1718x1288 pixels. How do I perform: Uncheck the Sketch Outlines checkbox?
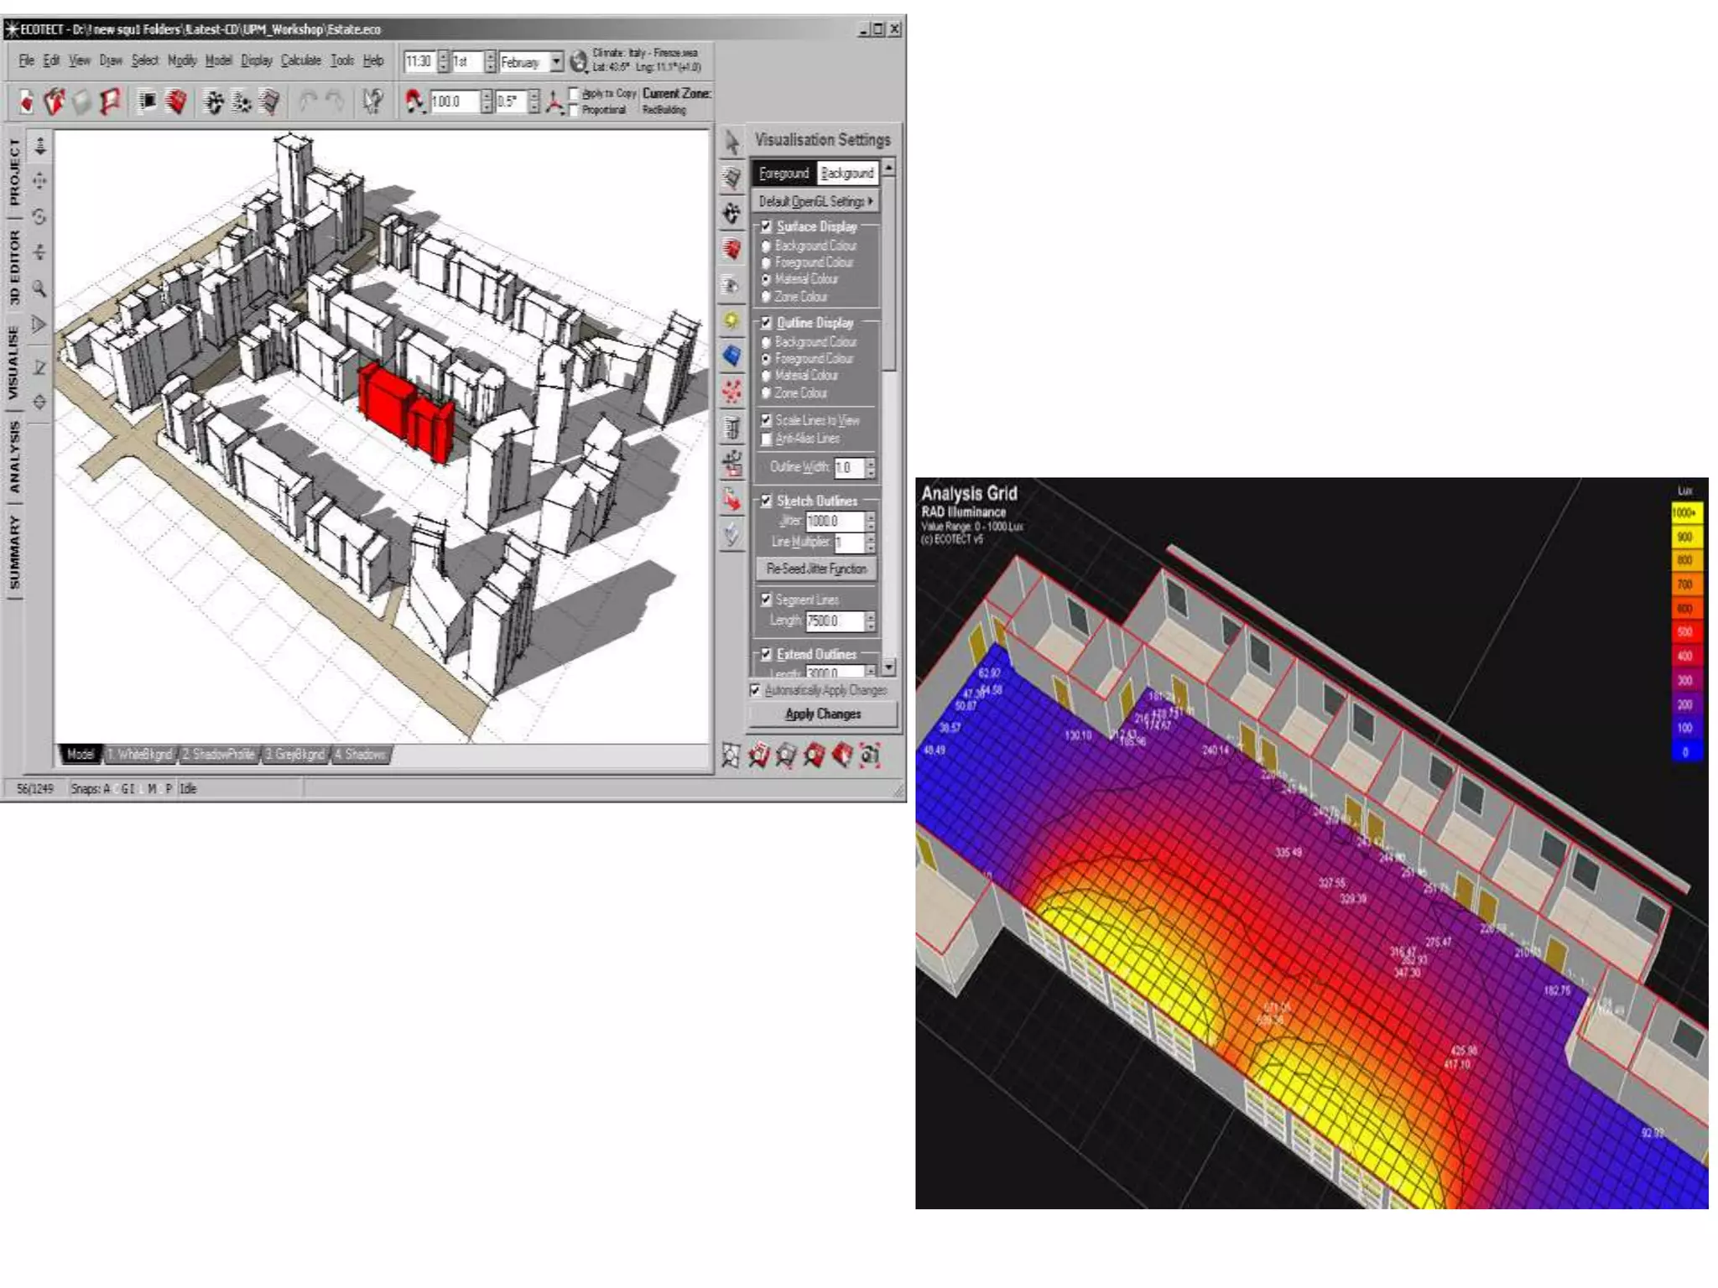pos(766,501)
